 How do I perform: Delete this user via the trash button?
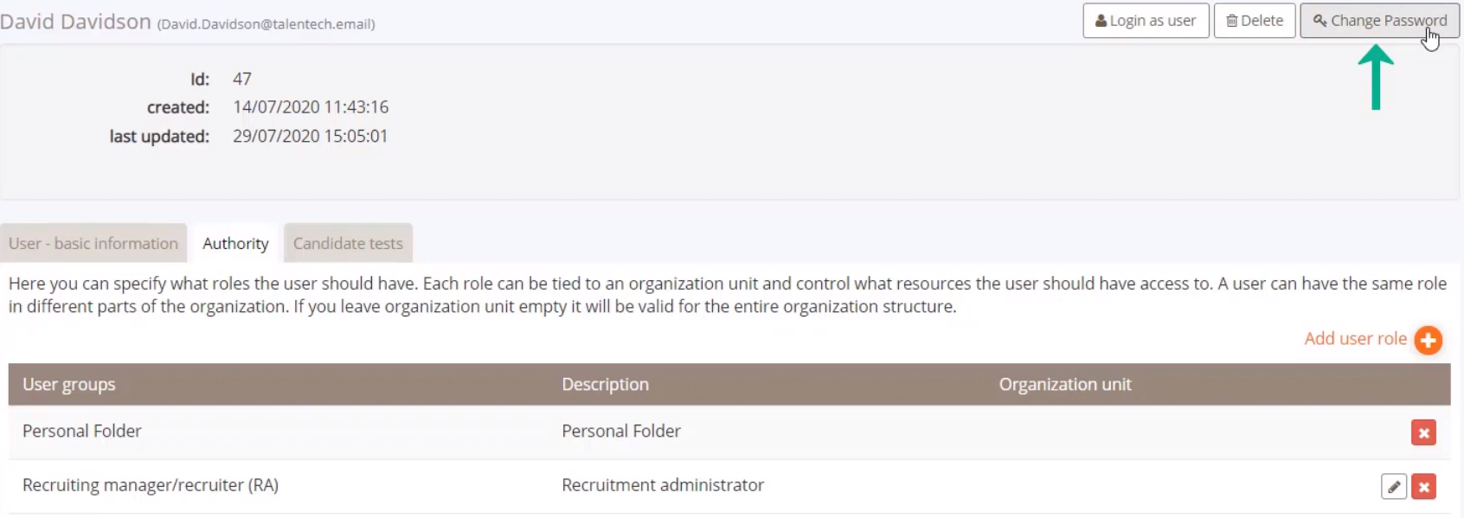1255,21
